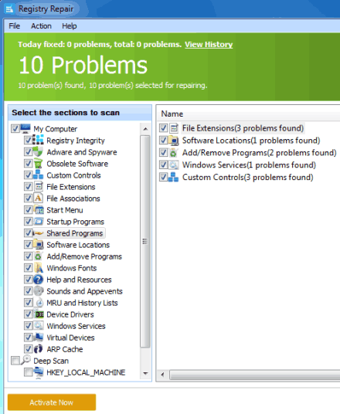Check the HKEY_LOCAL_MACHINE checkbox
This screenshot has height=414, width=340.
pyautogui.click(x=28, y=372)
